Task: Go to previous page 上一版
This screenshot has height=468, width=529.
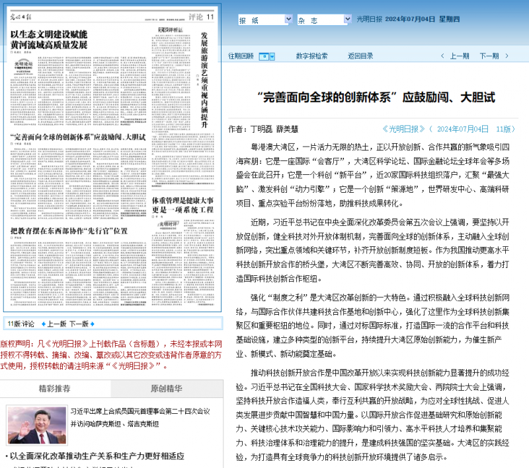Action: point(57,324)
